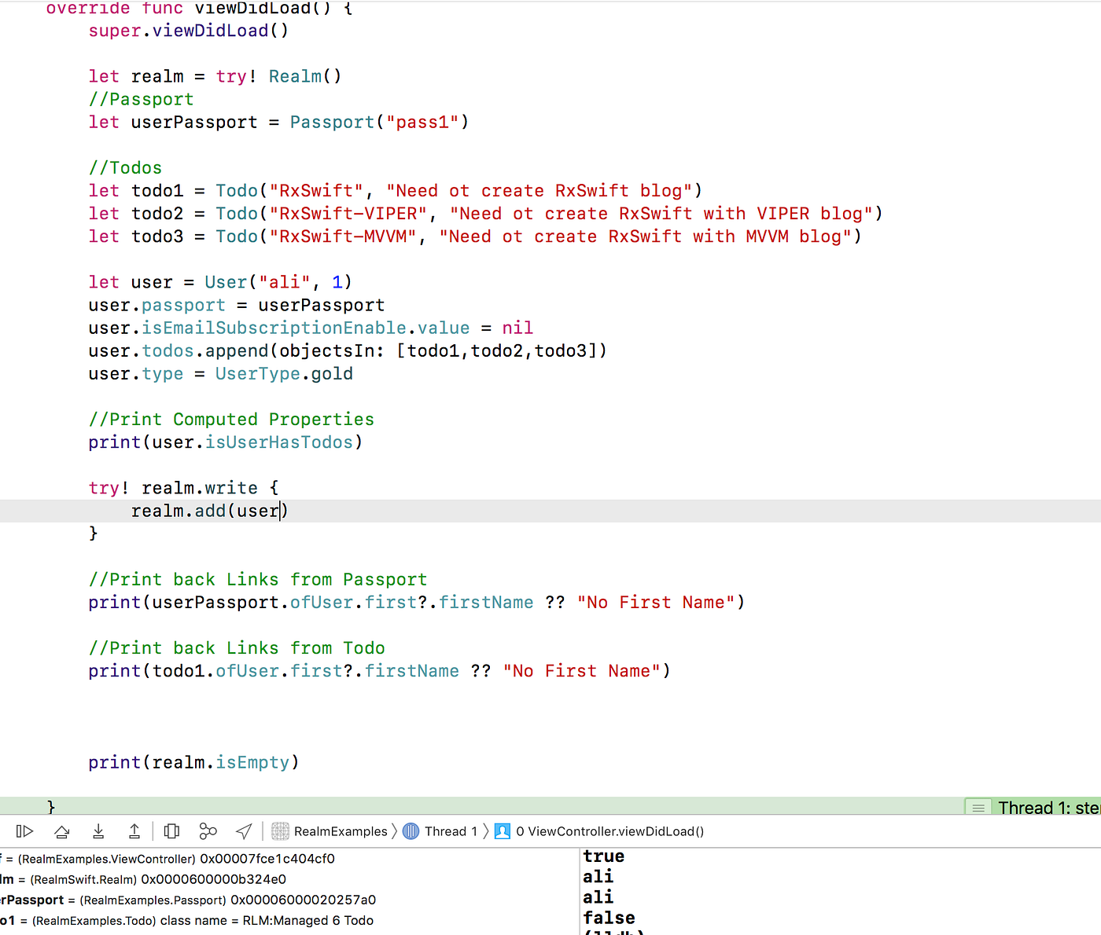Select the todo1 variable entry
Screen dimensions: 1101x935
click(x=157, y=920)
